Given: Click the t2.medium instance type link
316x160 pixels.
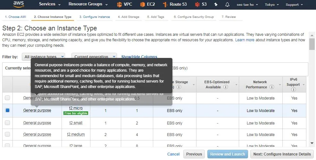Looking at the screenshot, I should coord(76,134).
